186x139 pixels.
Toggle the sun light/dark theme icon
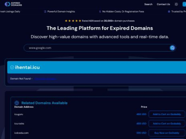176,4
